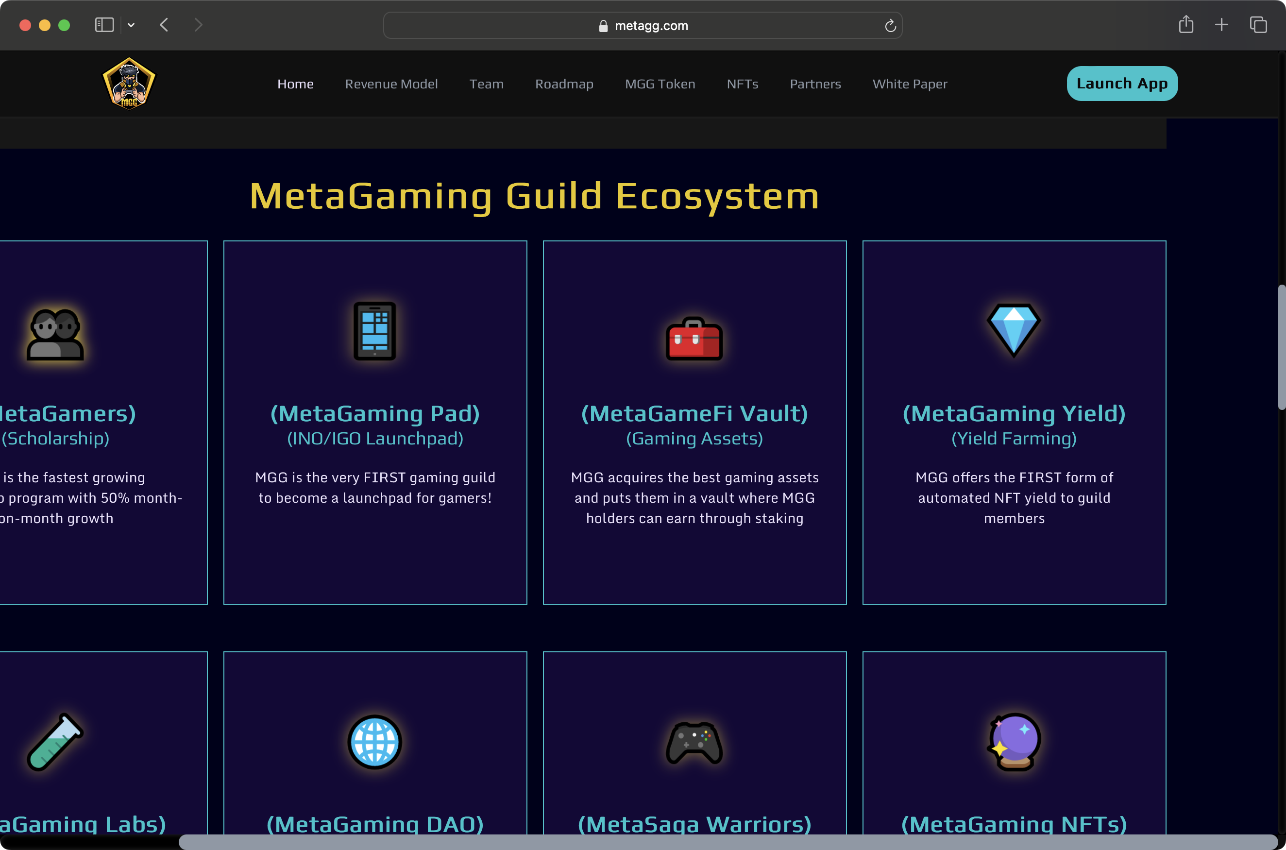Select the MetaGaming NFTs crystal ball icon
The height and width of the screenshot is (850, 1286).
point(1014,742)
